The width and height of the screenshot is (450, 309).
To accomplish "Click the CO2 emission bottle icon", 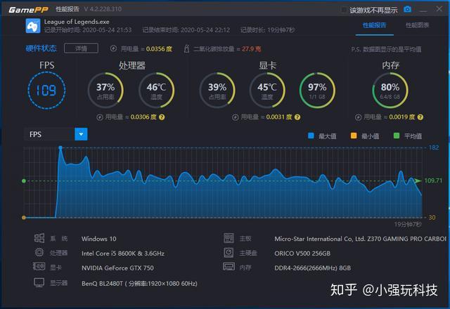I will pos(186,48).
